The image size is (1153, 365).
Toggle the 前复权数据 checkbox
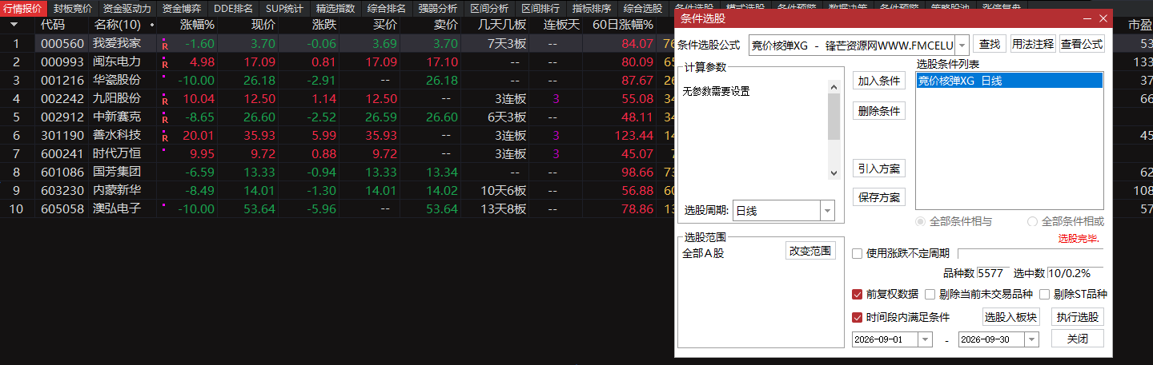click(858, 294)
